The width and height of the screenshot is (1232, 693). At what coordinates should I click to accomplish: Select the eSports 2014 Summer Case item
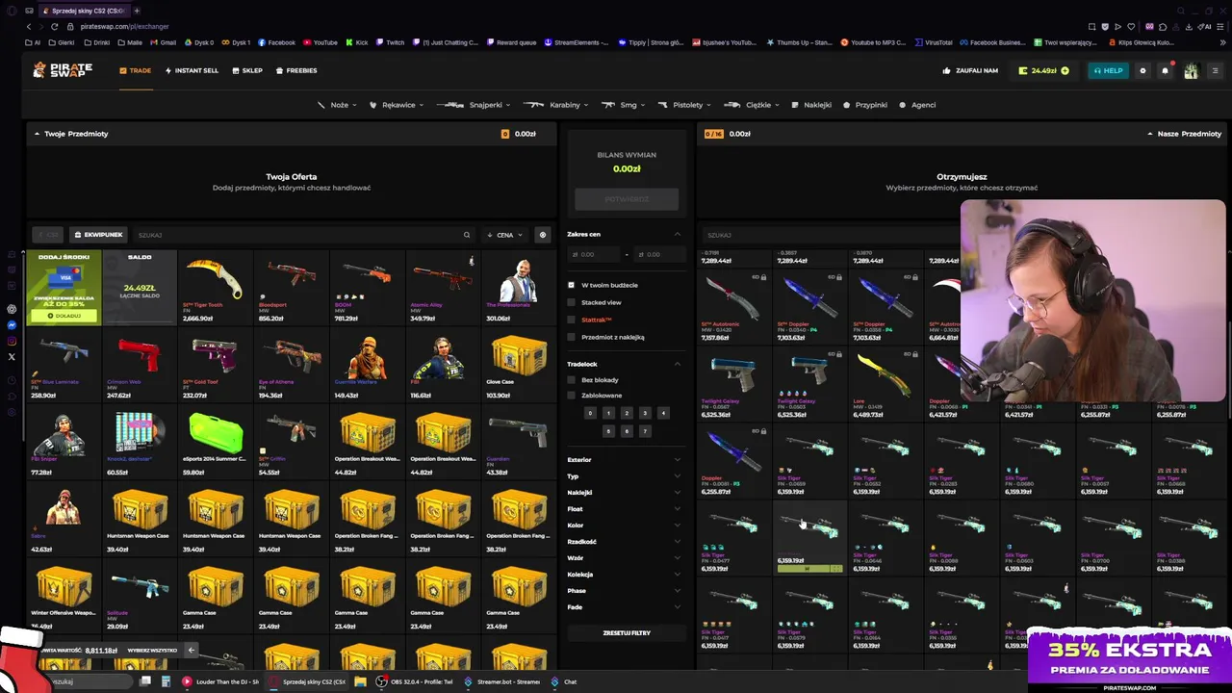(x=216, y=442)
